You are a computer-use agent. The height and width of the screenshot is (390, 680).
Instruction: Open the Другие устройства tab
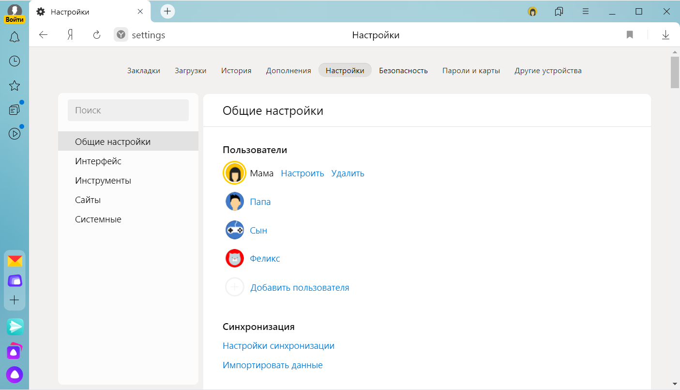point(548,70)
